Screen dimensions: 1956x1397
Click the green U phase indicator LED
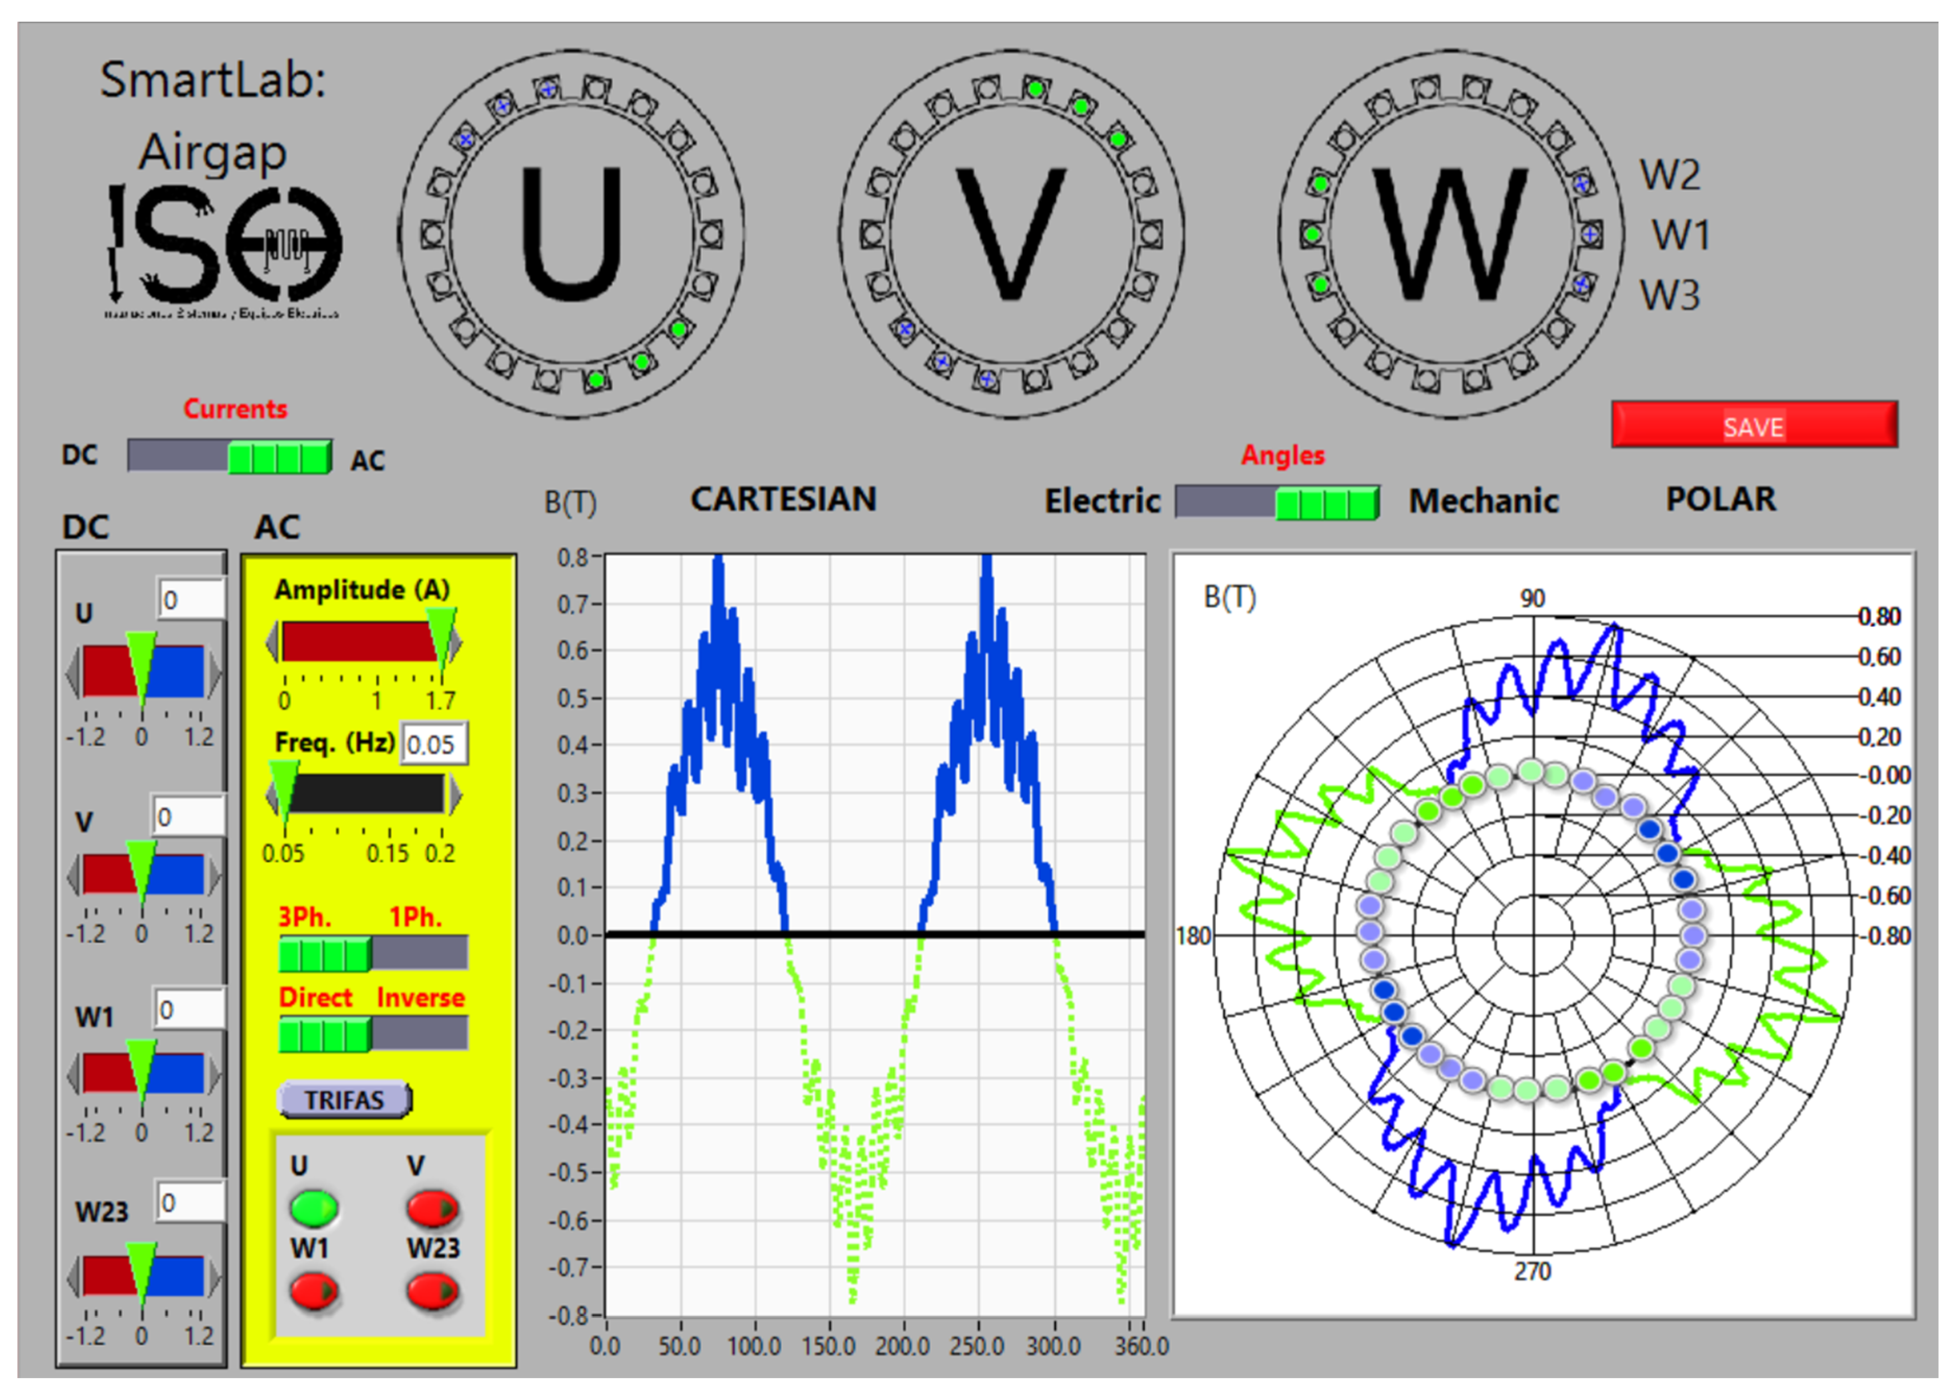(x=313, y=1209)
